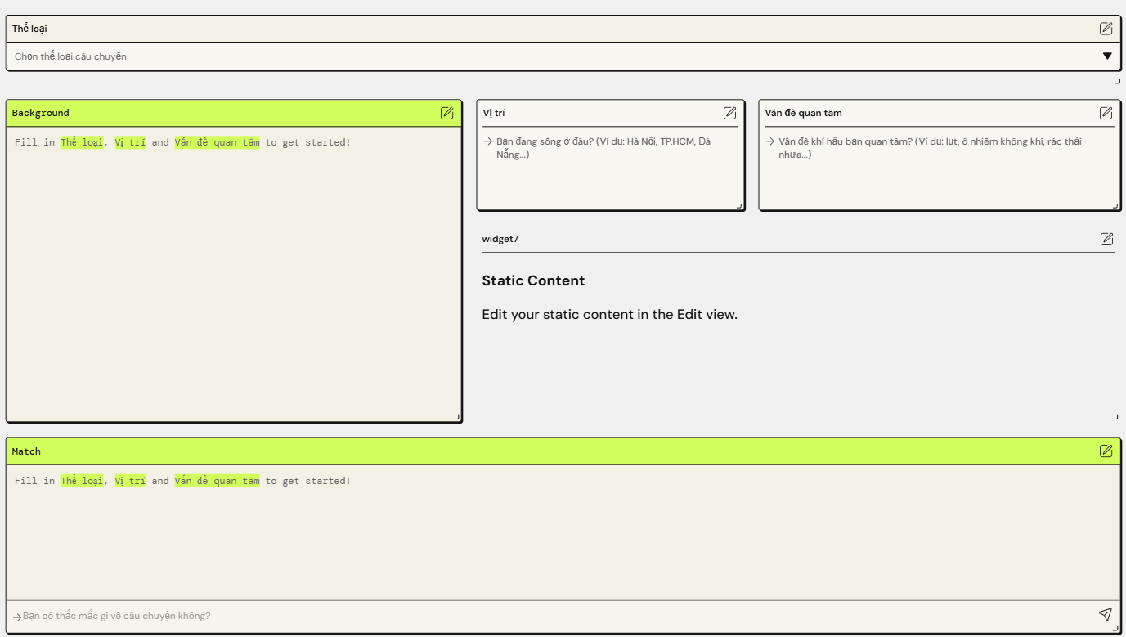Send the chat message with paper plane icon
Screen dimensions: 1126x637
[1106, 614]
